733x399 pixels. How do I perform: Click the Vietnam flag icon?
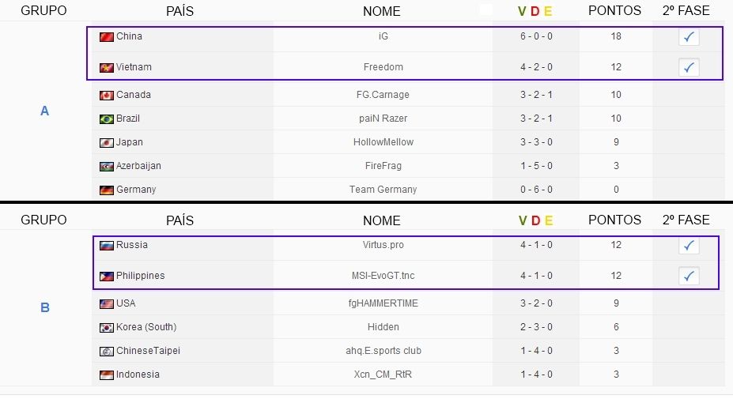107,68
